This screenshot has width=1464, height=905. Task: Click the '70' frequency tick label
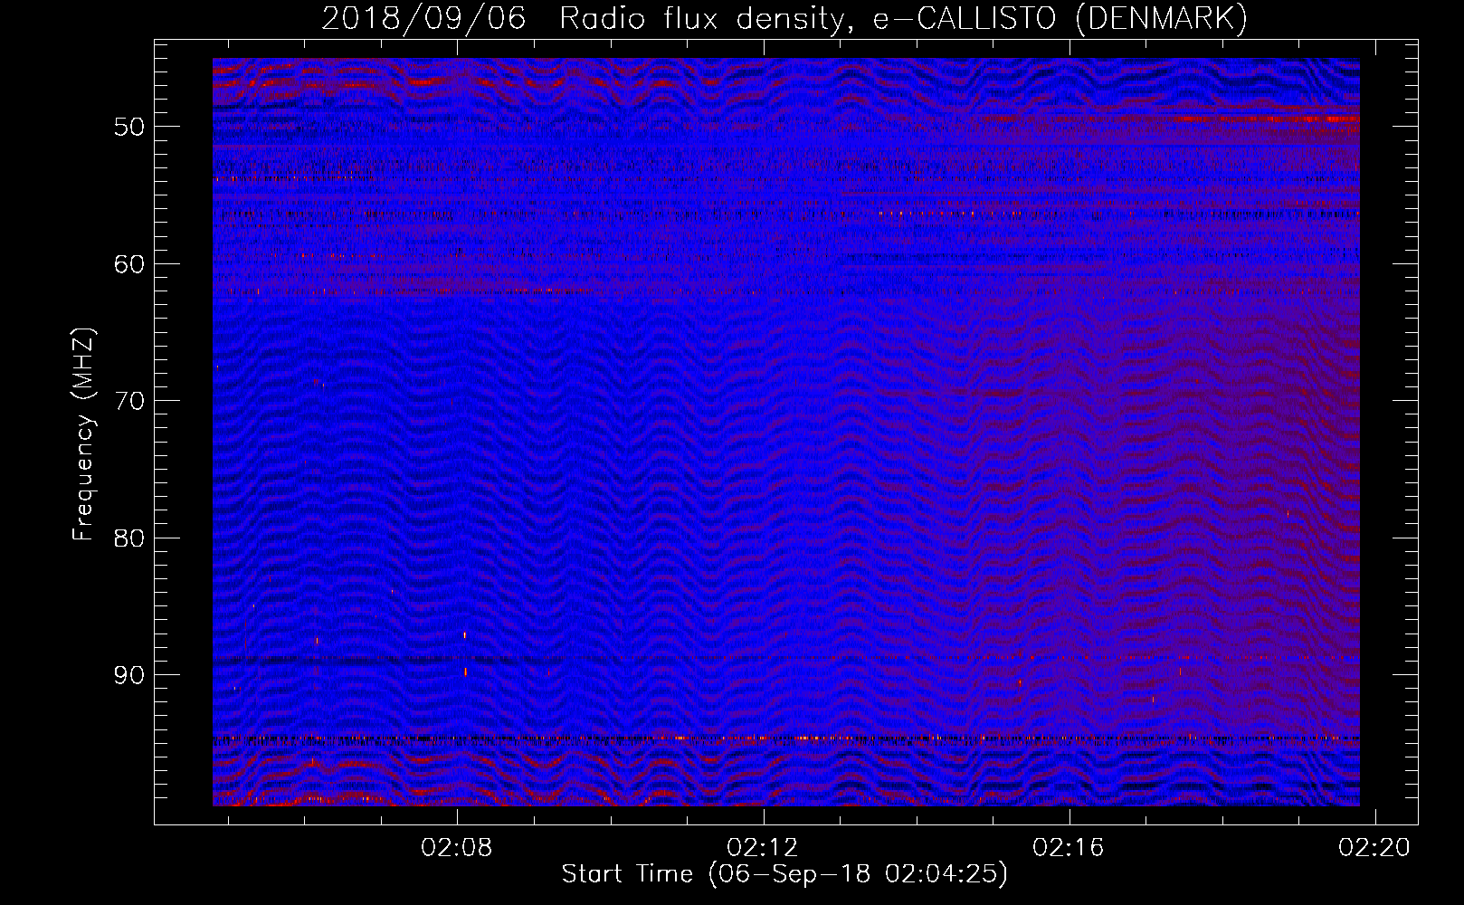pos(129,401)
